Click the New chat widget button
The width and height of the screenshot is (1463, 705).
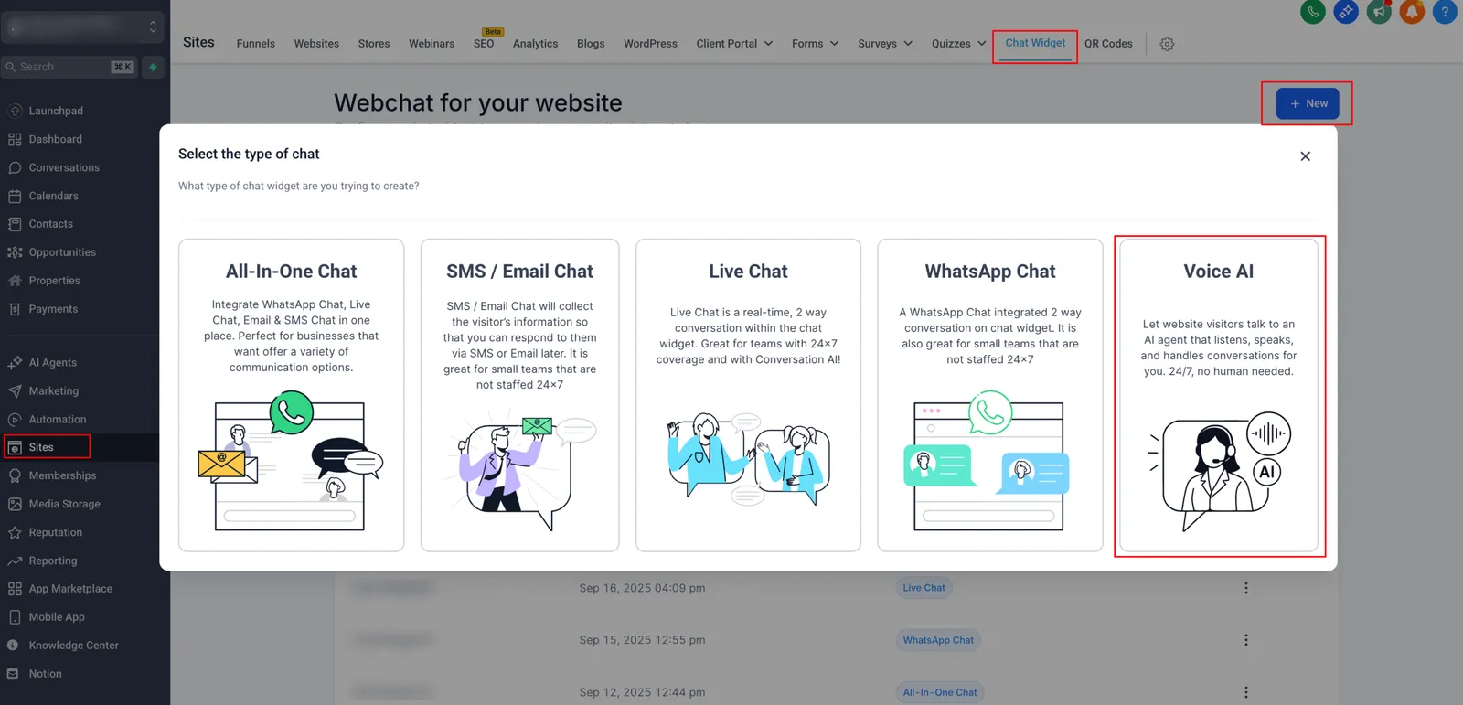point(1308,103)
